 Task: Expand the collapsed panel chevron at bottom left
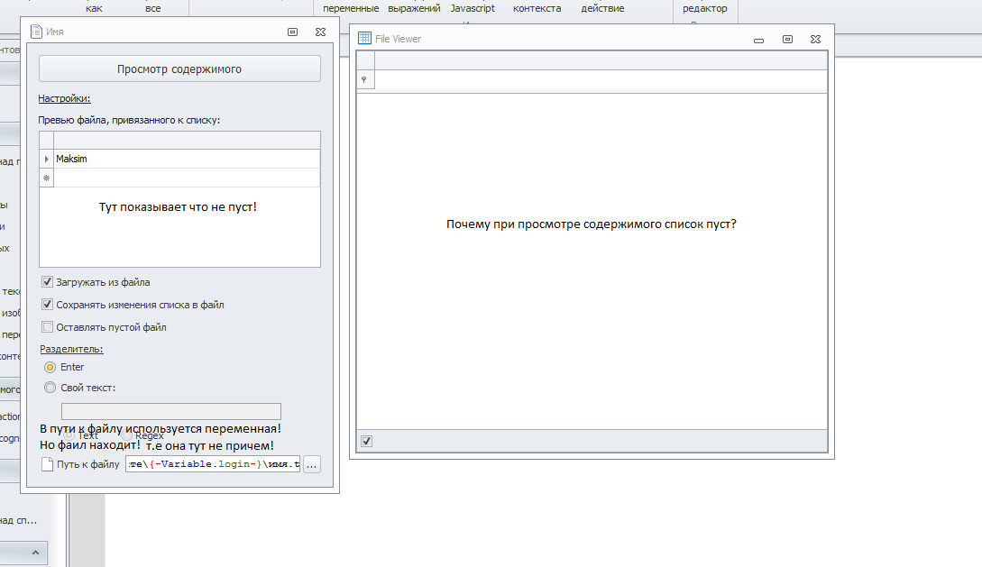pos(36,552)
